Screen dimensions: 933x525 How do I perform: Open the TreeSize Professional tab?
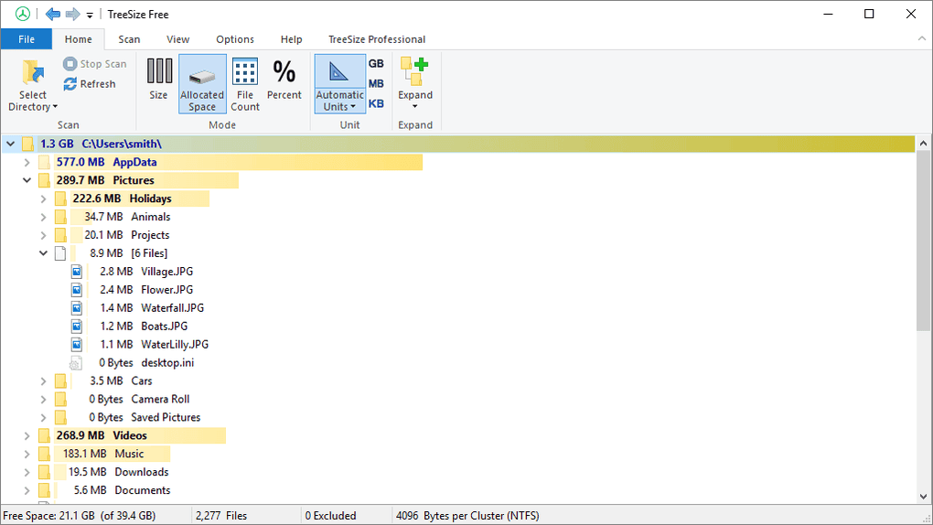(x=377, y=39)
